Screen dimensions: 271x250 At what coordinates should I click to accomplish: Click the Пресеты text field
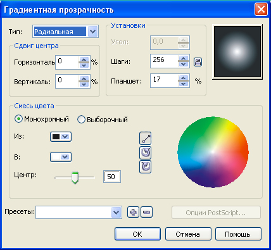click(73, 212)
